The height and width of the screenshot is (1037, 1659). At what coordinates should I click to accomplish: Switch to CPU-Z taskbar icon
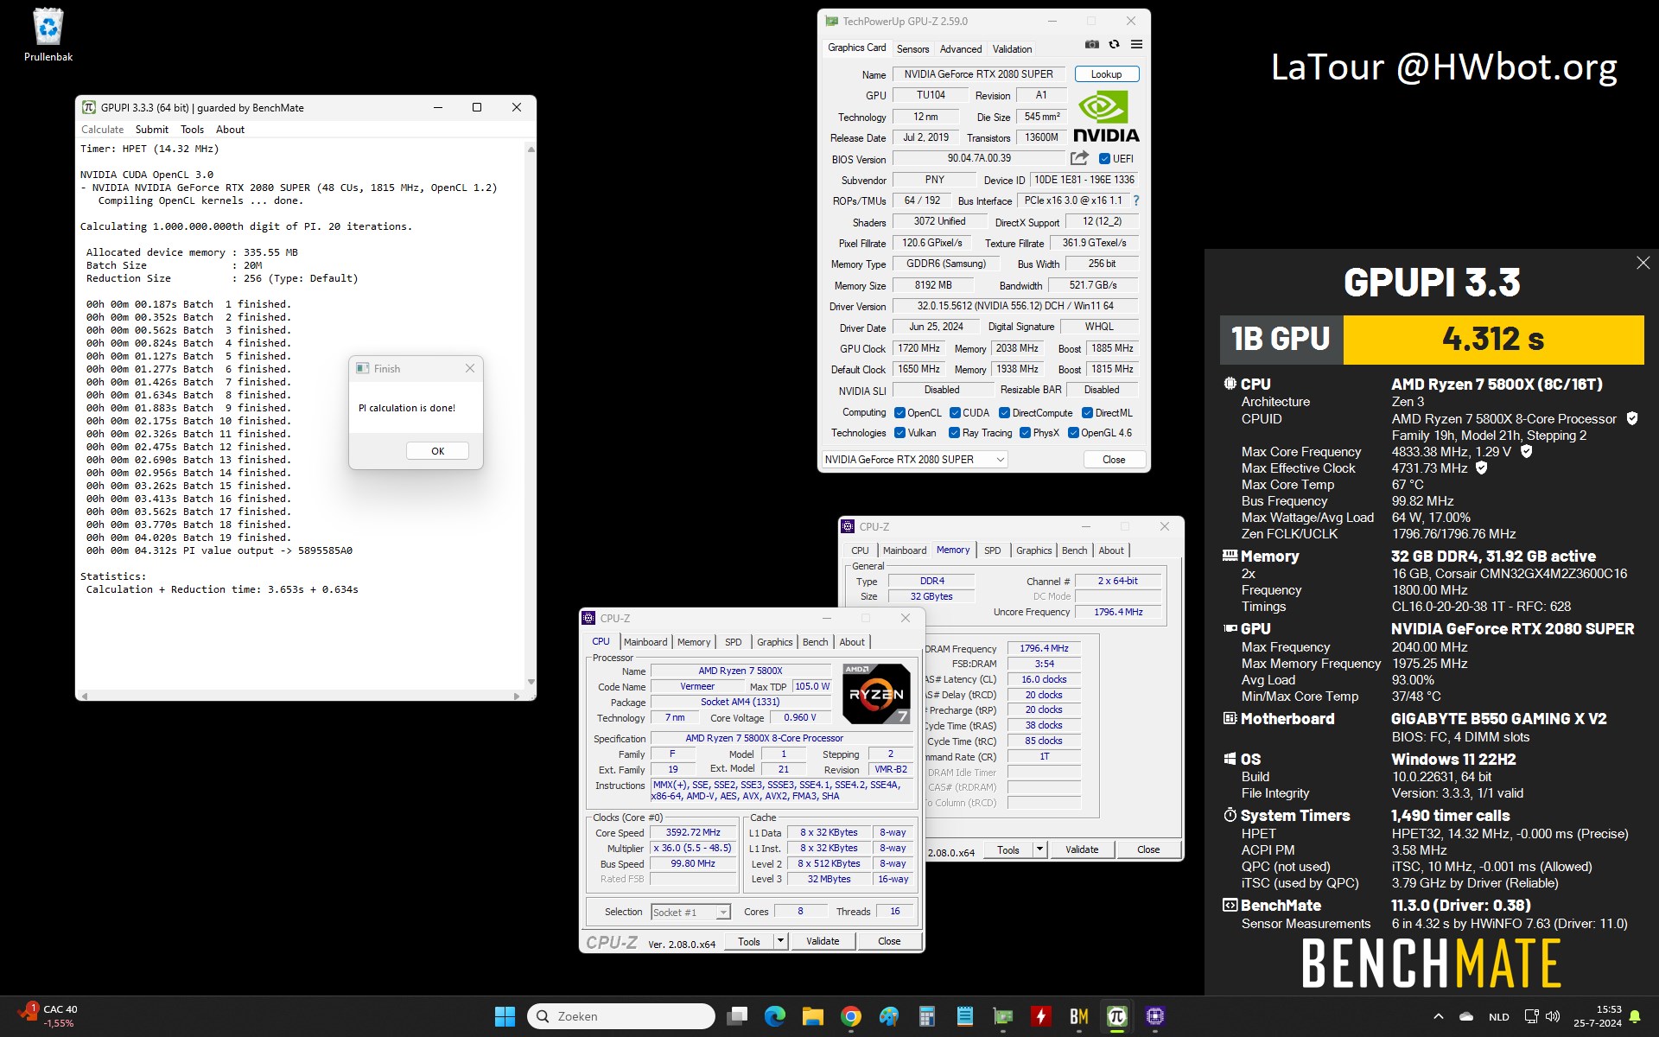[x=1155, y=1016]
